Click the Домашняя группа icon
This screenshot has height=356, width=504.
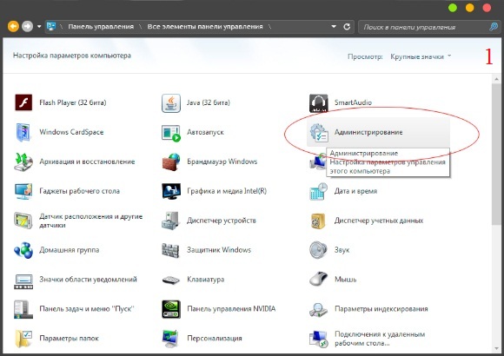coord(23,250)
